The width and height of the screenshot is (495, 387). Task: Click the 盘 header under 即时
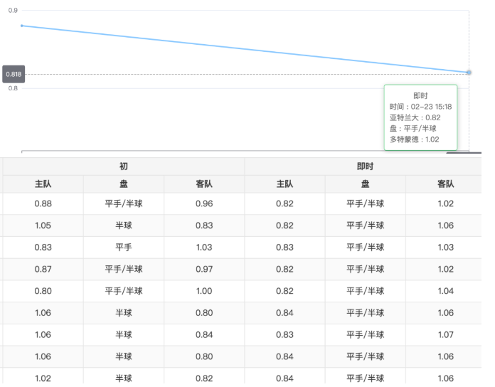(365, 184)
